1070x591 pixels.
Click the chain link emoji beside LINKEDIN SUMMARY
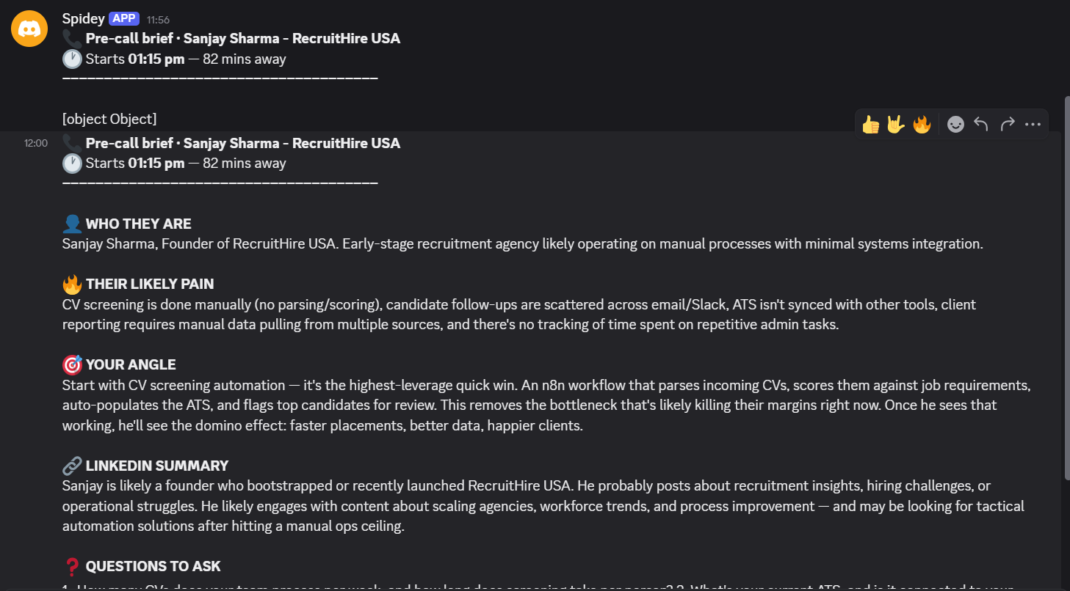(72, 466)
